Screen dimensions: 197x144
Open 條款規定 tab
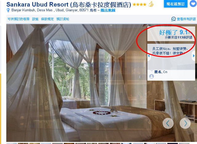coord(47,19)
